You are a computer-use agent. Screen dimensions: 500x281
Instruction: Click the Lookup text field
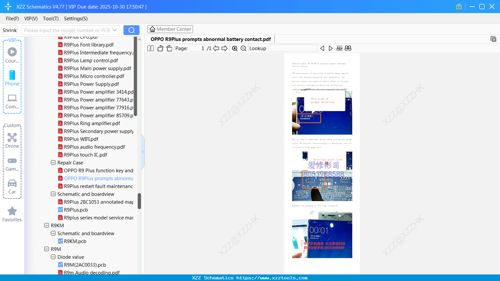293,48
